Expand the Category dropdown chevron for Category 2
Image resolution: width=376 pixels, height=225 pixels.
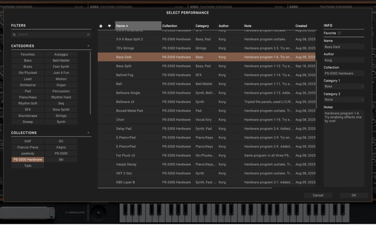tap(363, 99)
